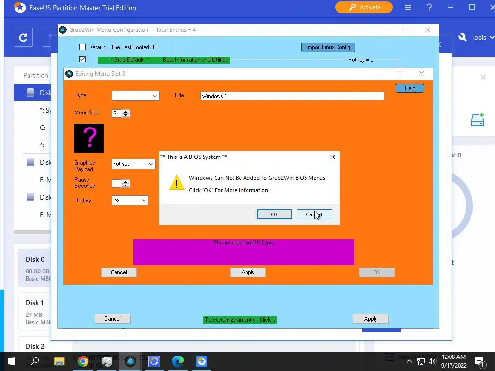495x371 pixels.
Task: Open the Graphics Payload dropdown
Action: pos(133,164)
